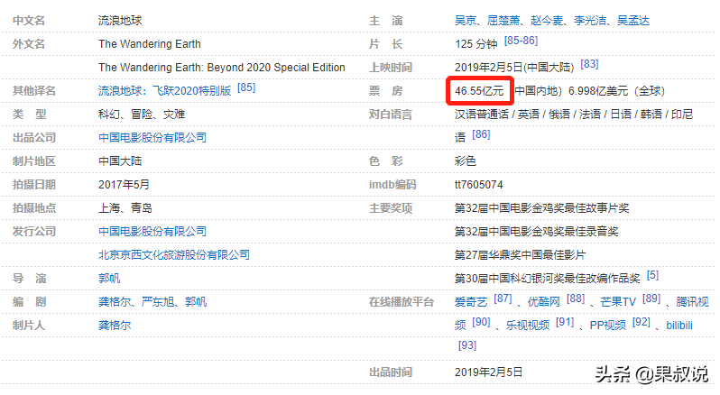Viewport: 720px width, 395px height.
Task: Open the 赵今麦 actor link
Action: click(x=547, y=21)
